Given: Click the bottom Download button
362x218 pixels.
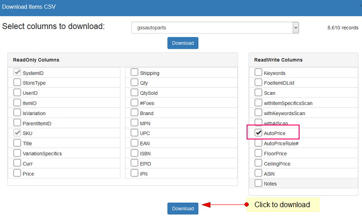Looking at the screenshot, I should 183,209.
